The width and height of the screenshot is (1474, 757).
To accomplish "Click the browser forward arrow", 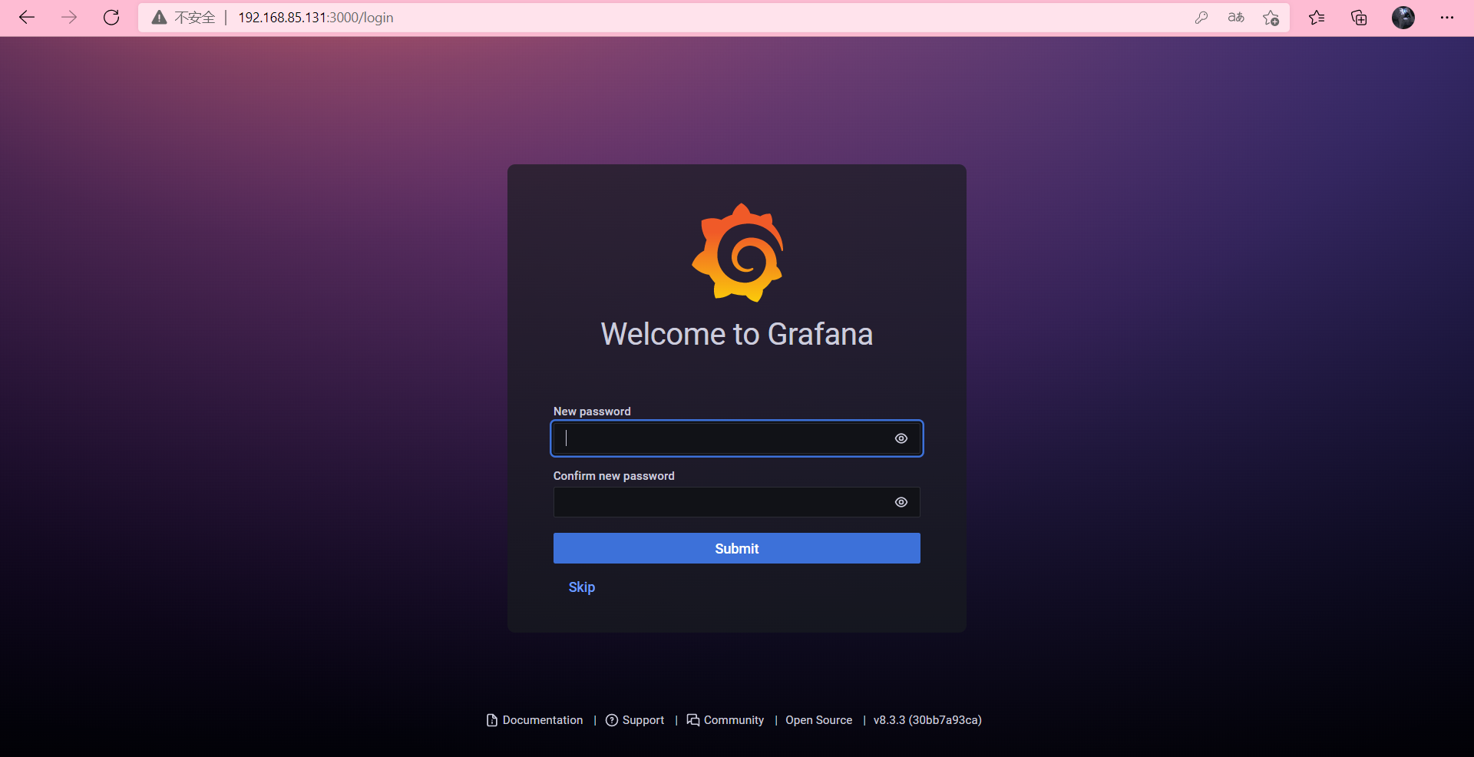I will [x=69, y=18].
